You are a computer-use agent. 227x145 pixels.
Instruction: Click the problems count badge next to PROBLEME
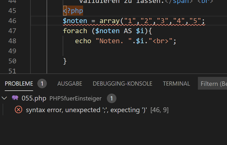[42, 84]
